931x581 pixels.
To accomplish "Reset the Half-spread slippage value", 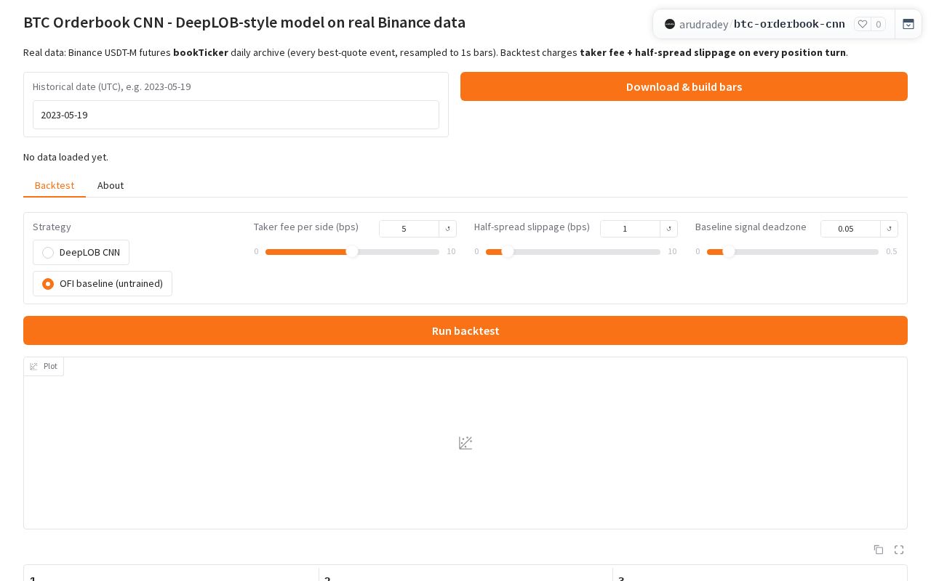I will coord(669,229).
